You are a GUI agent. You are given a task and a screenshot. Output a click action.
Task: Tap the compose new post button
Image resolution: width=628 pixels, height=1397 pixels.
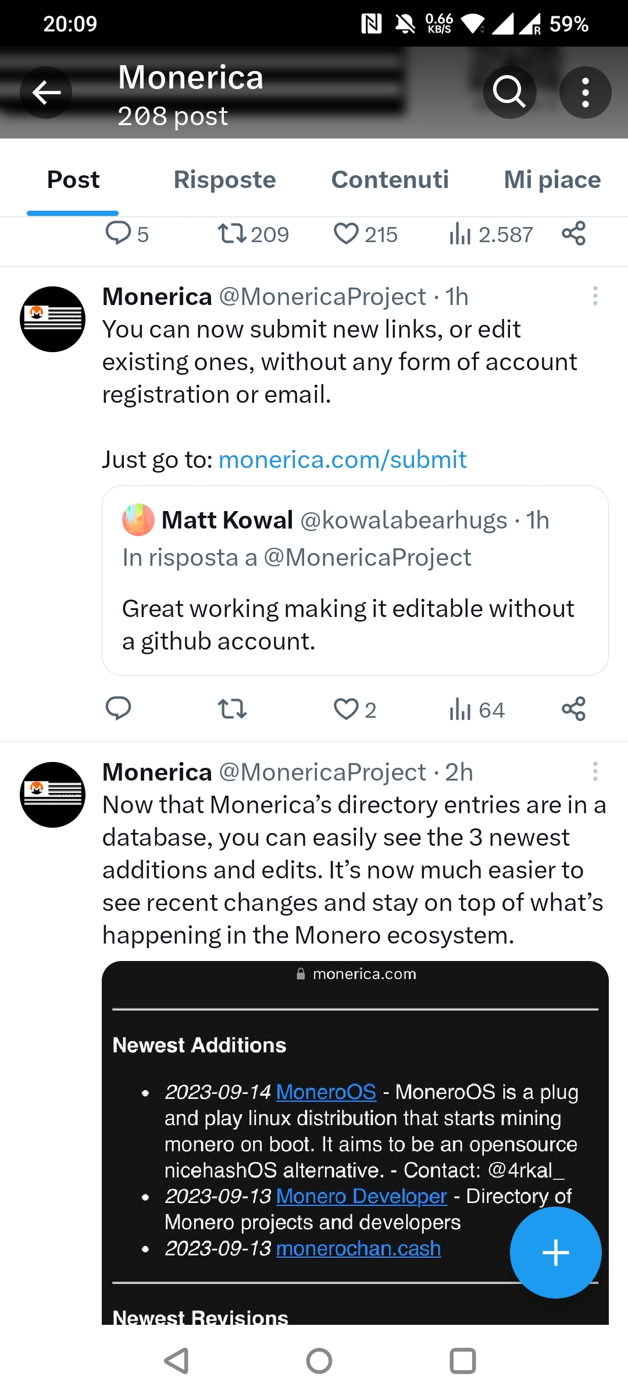click(x=555, y=1253)
